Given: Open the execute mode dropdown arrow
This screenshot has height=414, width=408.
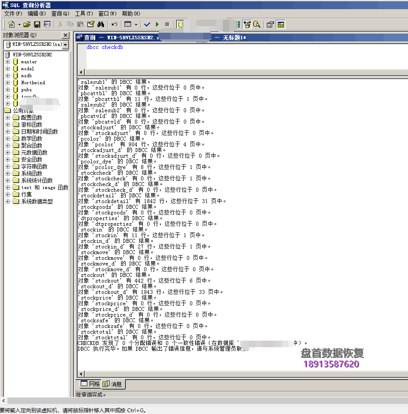Looking at the screenshot, I should coord(136,24).
